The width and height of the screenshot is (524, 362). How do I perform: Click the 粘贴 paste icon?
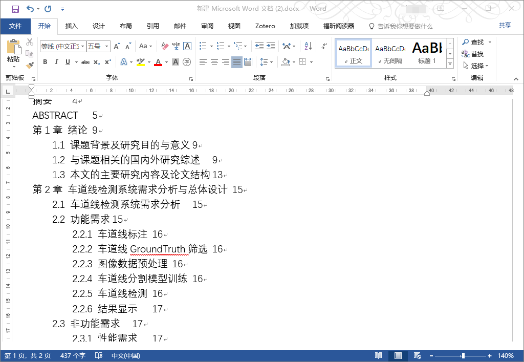coord(14,47)
